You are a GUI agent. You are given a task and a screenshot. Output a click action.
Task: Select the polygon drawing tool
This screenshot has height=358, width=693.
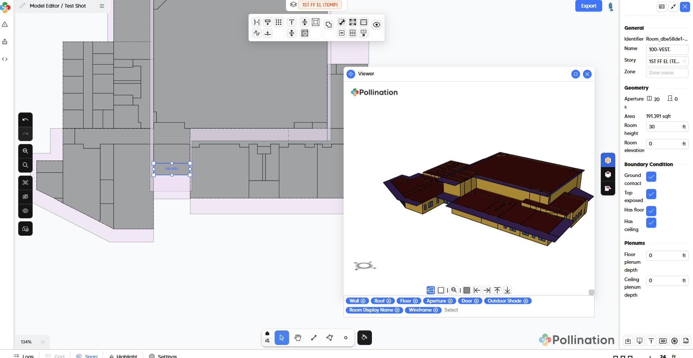tap(330, 338)
